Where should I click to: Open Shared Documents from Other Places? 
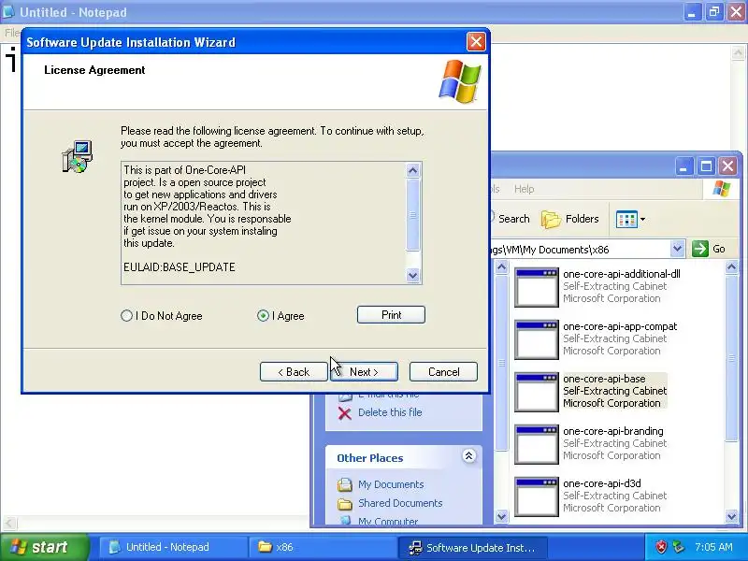(x=400, y=503)
